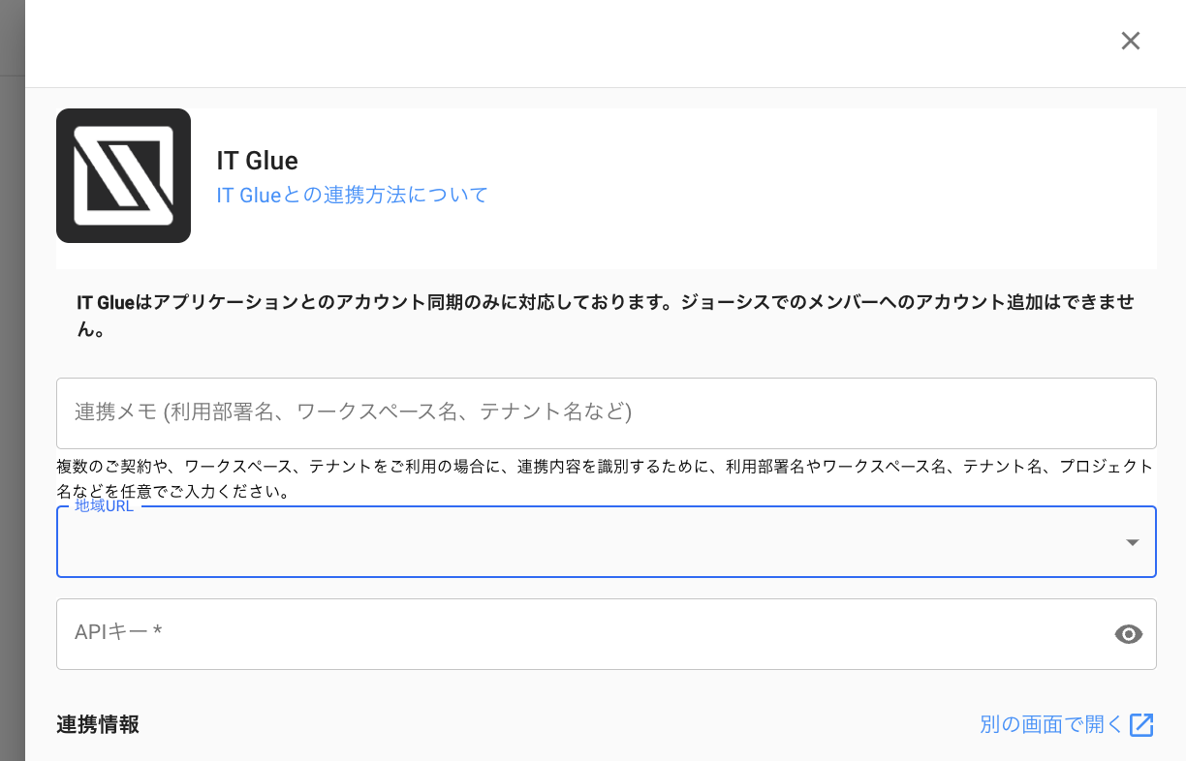Click the IT Glue title text
Viewport: 1186px width, 761px height.
257,161
